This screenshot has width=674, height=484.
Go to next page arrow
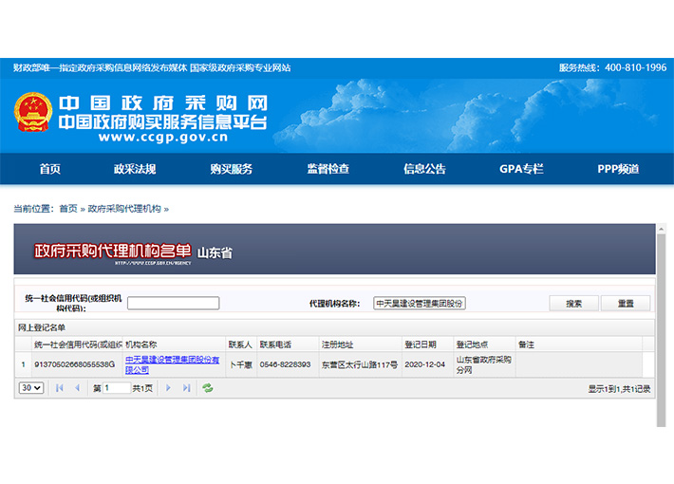coord(169,388)
